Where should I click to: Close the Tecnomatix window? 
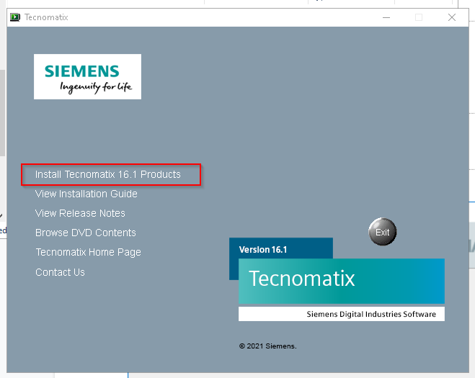pos(452,17)
